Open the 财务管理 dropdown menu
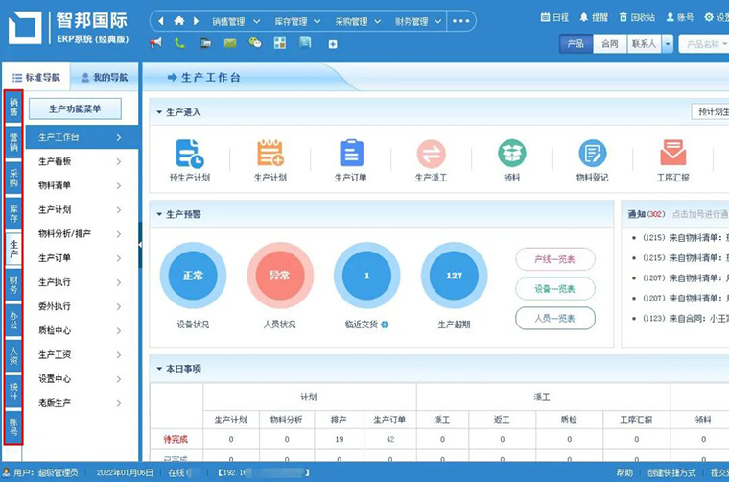Screen dimensions: 729x482 point(413,21)
